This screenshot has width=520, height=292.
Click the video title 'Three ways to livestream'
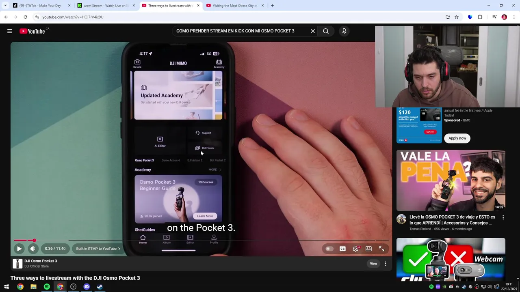coord(75,278)
